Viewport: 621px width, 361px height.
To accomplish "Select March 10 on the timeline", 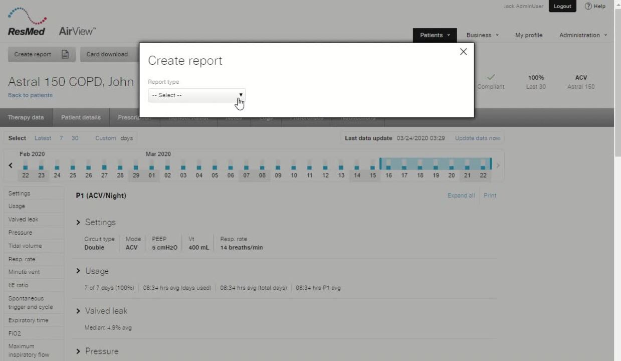I will (294, 175).
